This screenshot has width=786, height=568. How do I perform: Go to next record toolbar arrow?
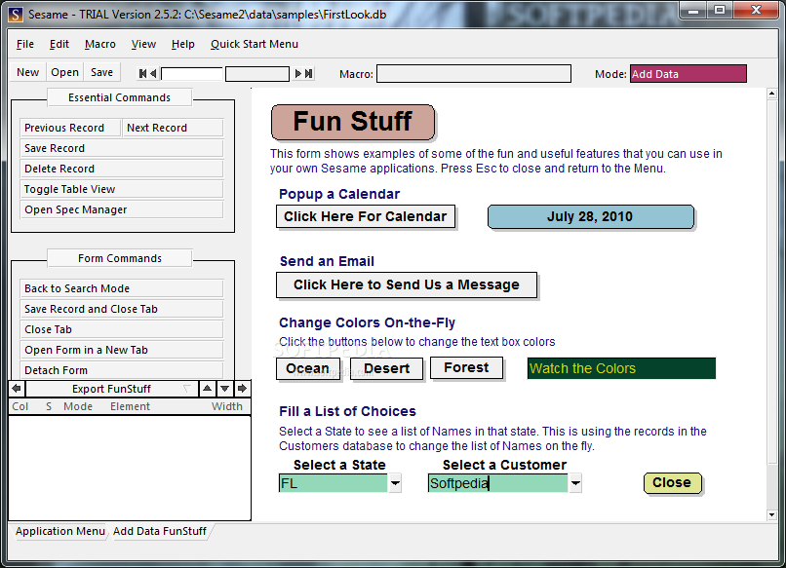click(297, 74)
